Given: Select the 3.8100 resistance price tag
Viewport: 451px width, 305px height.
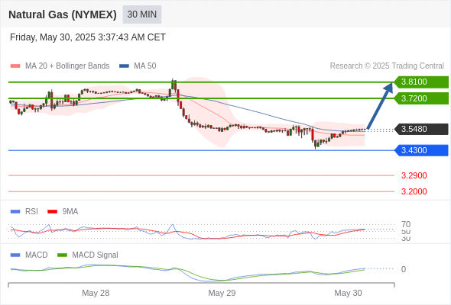Looking at the screenshot, I should (x=421, y=82).
